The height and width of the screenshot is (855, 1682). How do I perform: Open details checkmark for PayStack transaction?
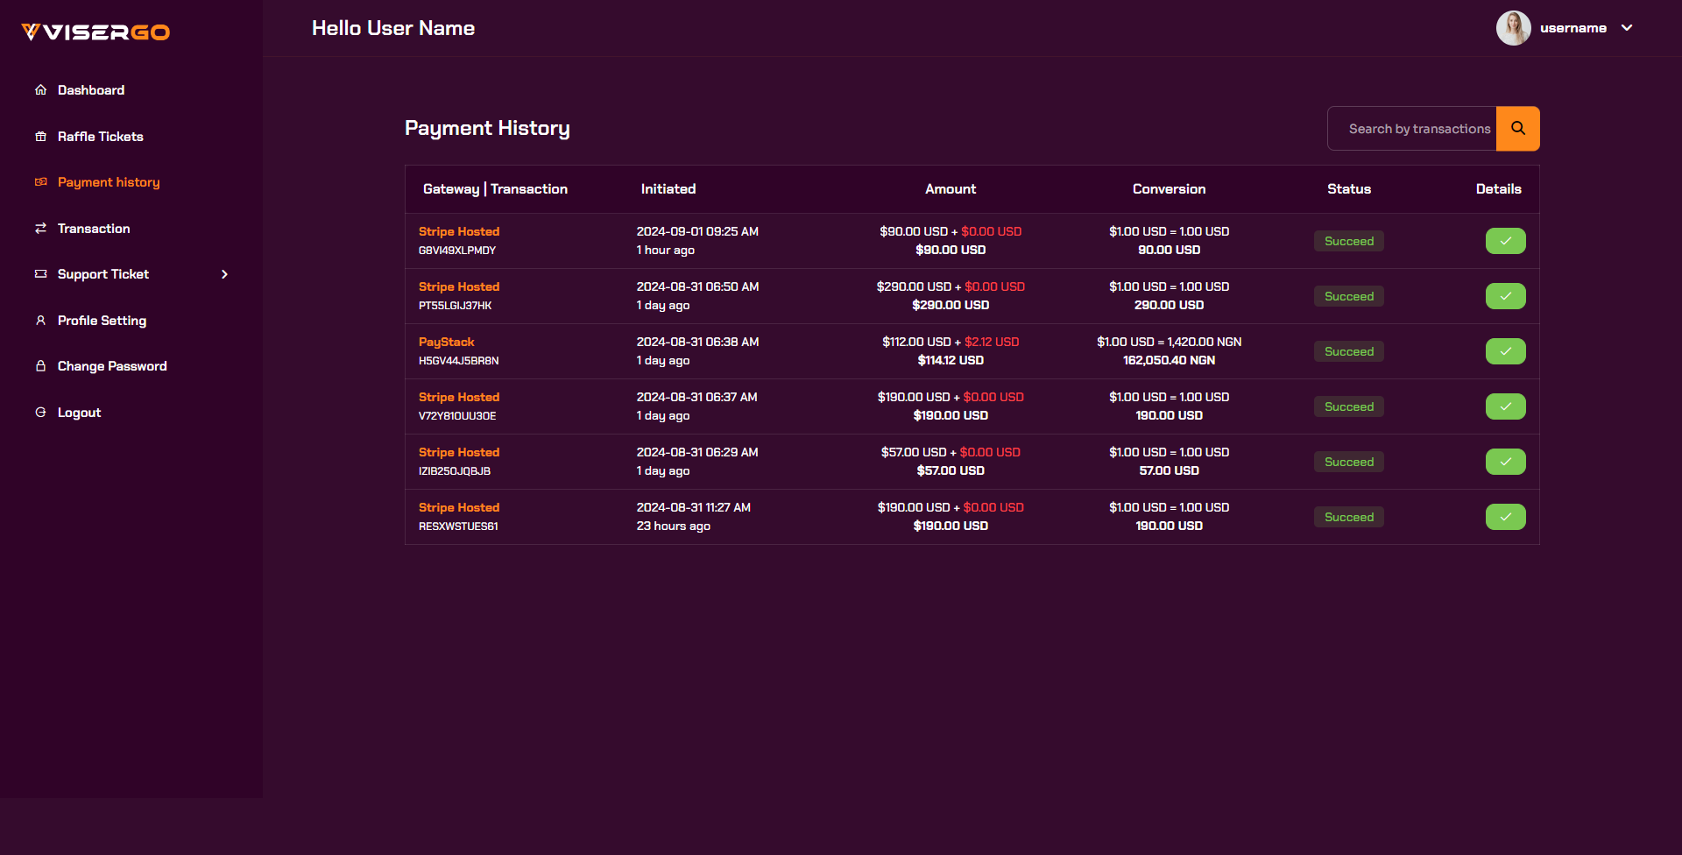1505,351
